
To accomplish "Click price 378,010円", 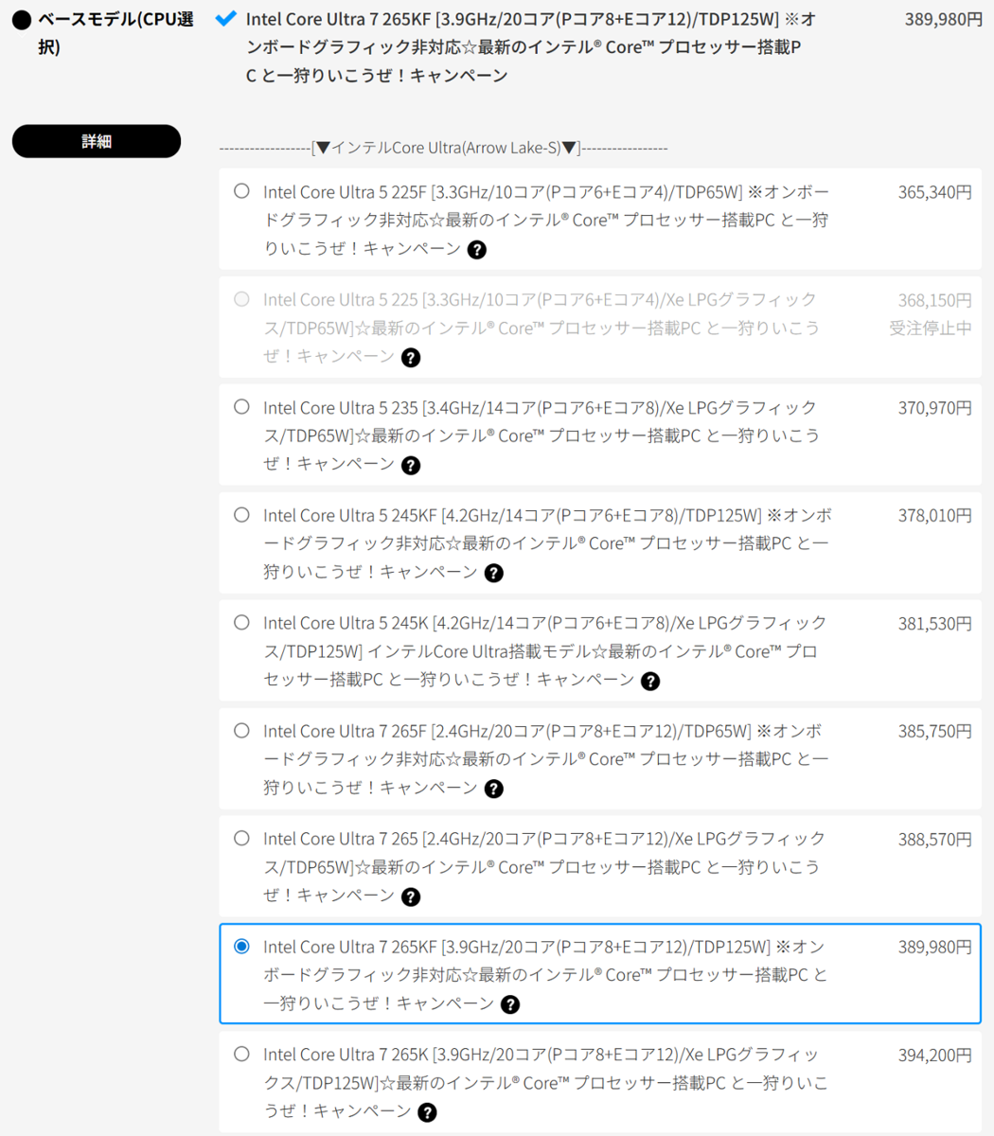I will (934, 516).
